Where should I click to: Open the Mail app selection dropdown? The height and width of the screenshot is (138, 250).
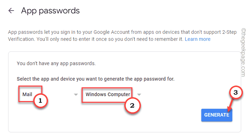[47, 94]
